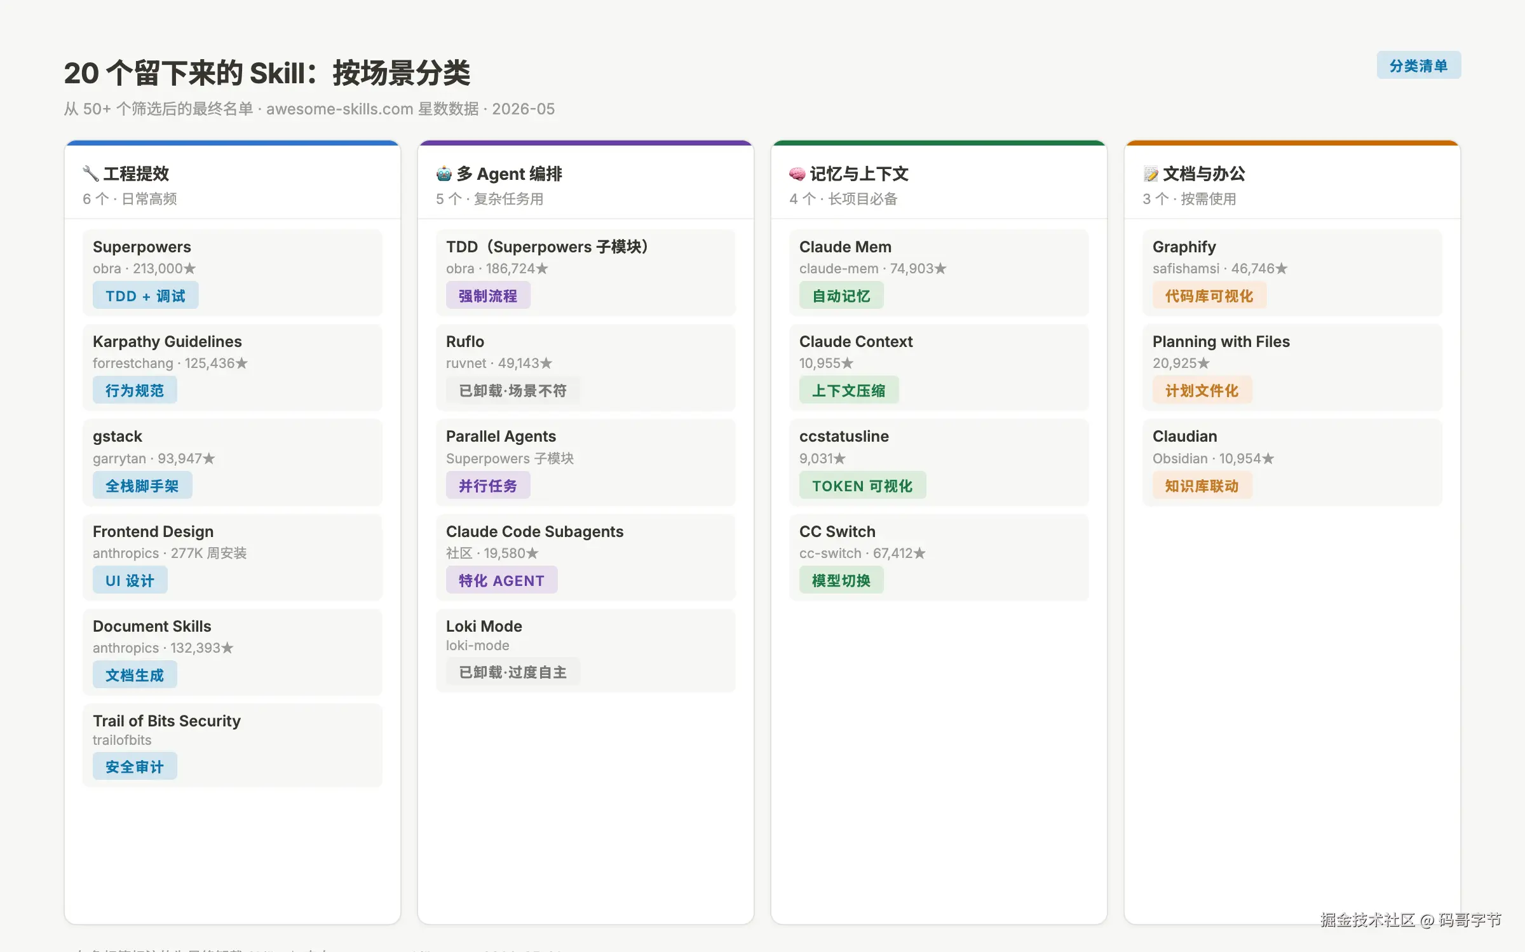Open the Trail of Bits Security title
This screenshot has width=1525, height=952.
pos(166,721)
